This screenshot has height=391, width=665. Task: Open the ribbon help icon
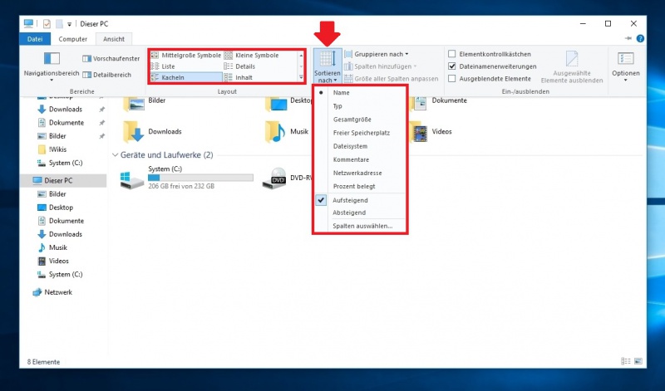point(640,38)
